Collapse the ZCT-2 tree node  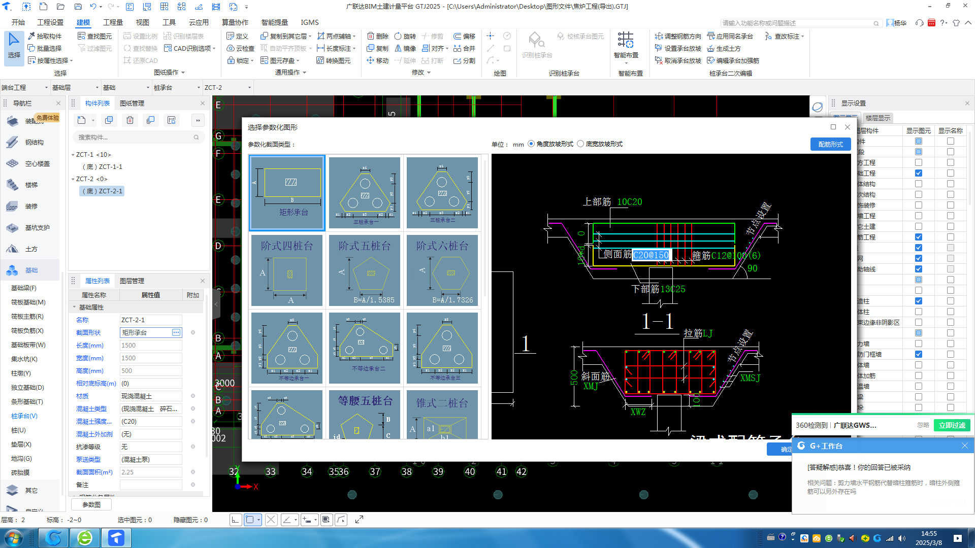point(73,179)
